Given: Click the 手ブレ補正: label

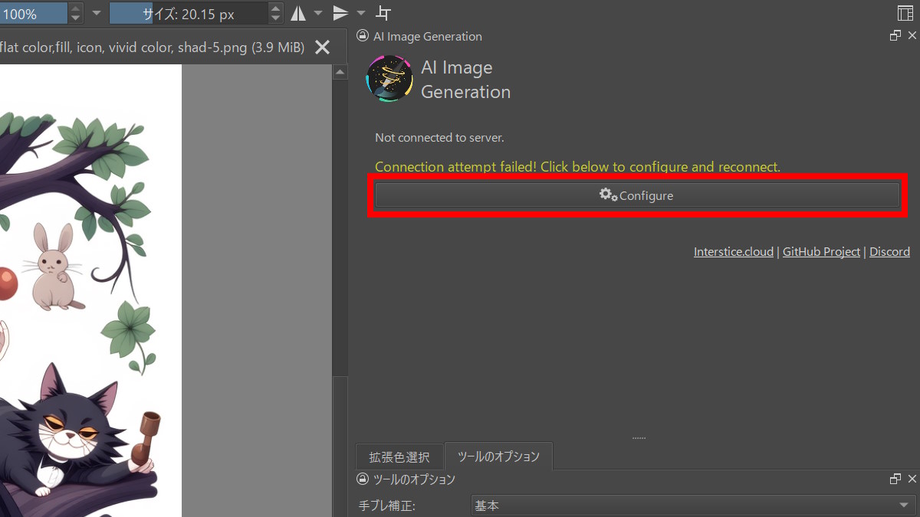Looking at the screenshot, I should [x=387, y=506].
